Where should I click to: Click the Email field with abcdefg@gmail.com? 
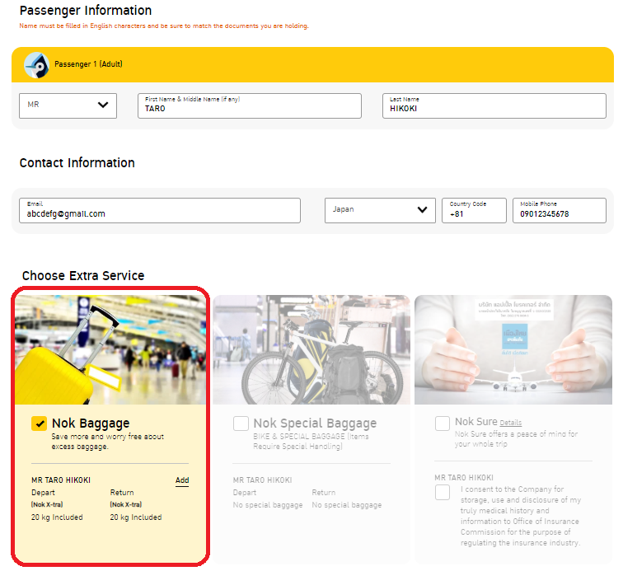(x=160, y=210)
